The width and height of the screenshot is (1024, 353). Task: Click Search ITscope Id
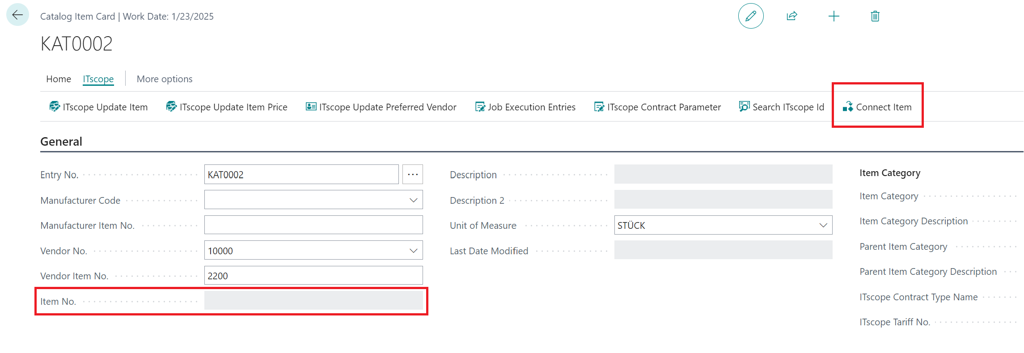point(782,107)
